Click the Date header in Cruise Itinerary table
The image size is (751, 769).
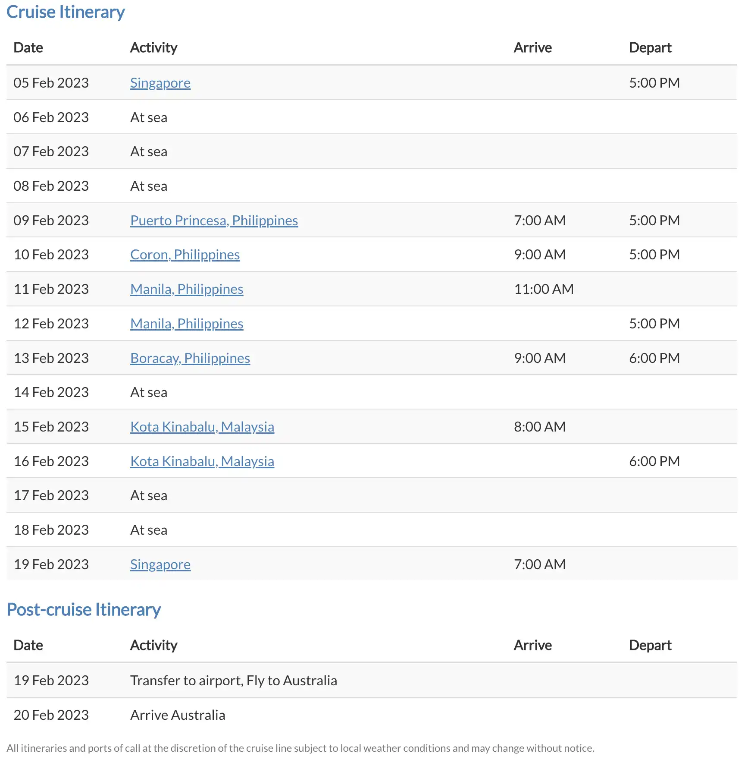[28, 47]
